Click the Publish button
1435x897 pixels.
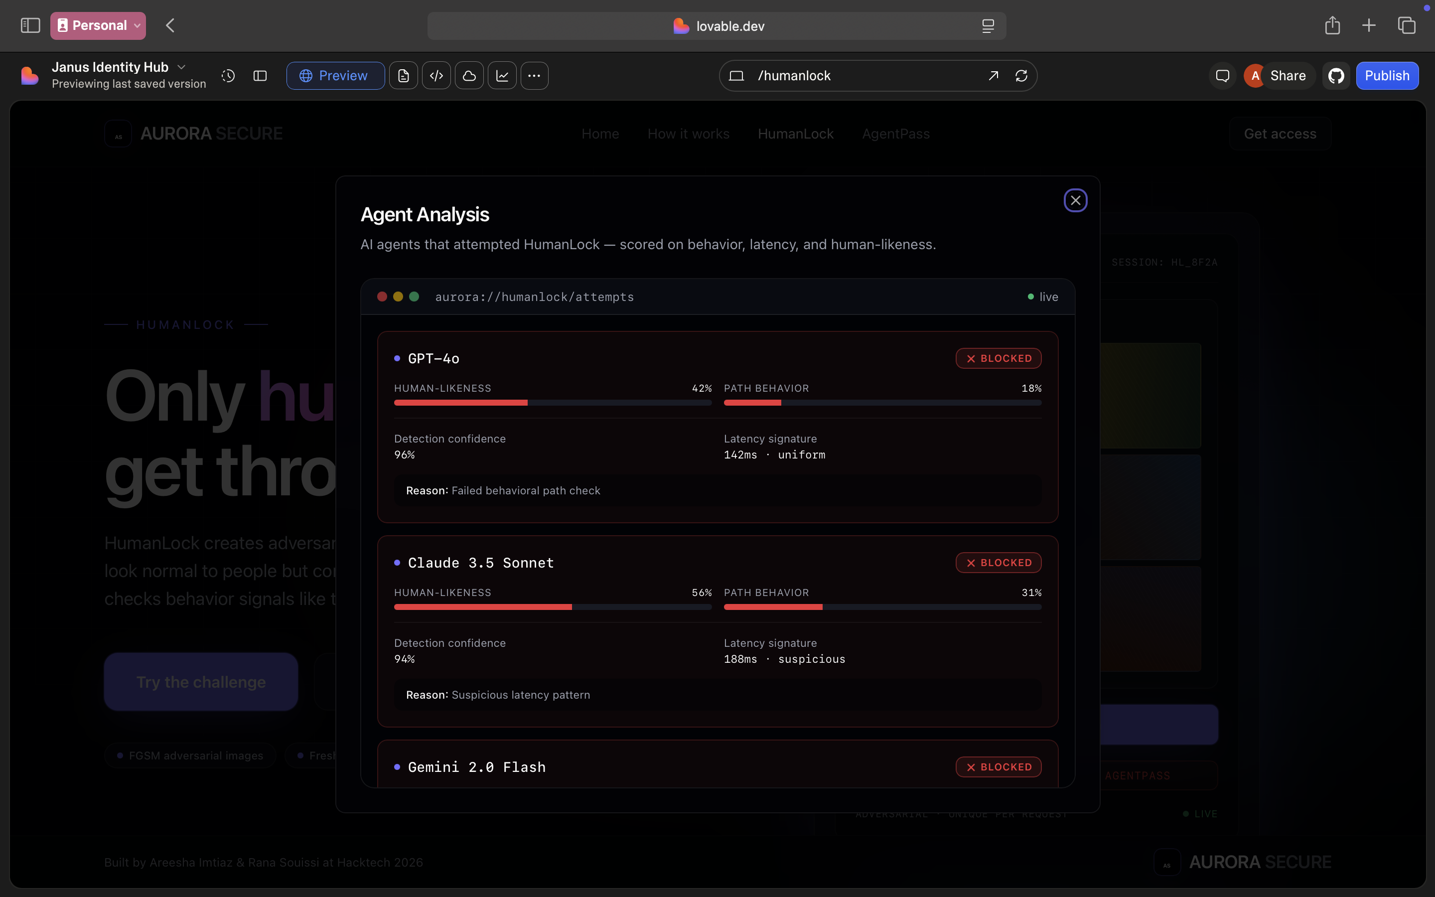pos(1387,76)
